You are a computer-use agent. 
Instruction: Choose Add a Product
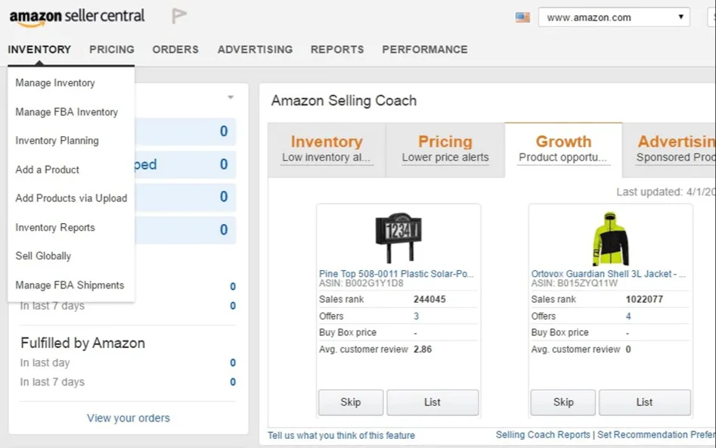coord(47,170)
